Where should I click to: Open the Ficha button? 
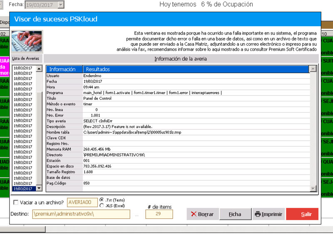(235, 214)
